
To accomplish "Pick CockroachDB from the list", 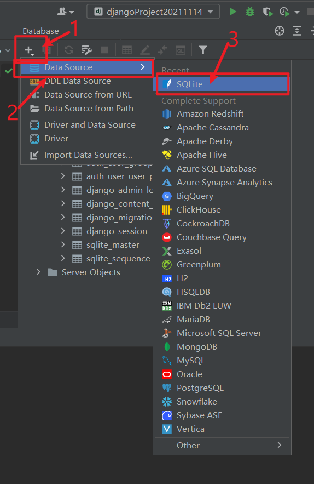I will pyautogui.click(x=222, y=224).
